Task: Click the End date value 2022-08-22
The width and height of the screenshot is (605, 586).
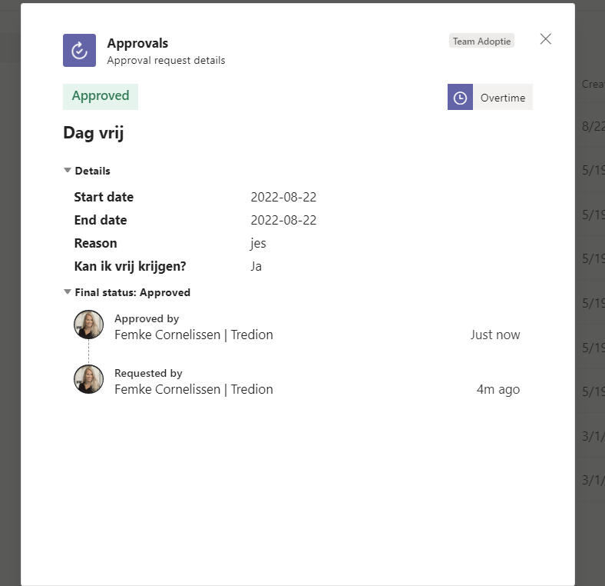Action: point(283,220)
